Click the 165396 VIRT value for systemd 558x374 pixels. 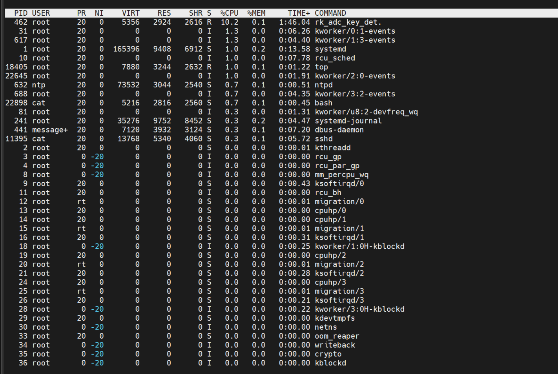(126, 49)
